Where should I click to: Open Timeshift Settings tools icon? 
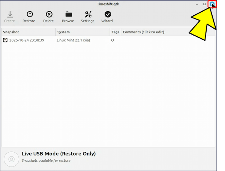[88, 15]
